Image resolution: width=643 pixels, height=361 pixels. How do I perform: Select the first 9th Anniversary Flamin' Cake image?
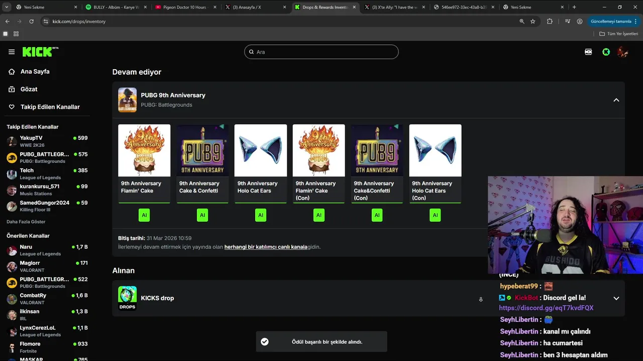[144, 150]
